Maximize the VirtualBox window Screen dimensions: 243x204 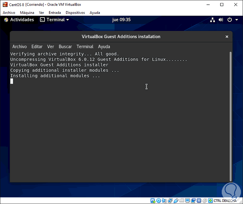(x=222, y=5)
